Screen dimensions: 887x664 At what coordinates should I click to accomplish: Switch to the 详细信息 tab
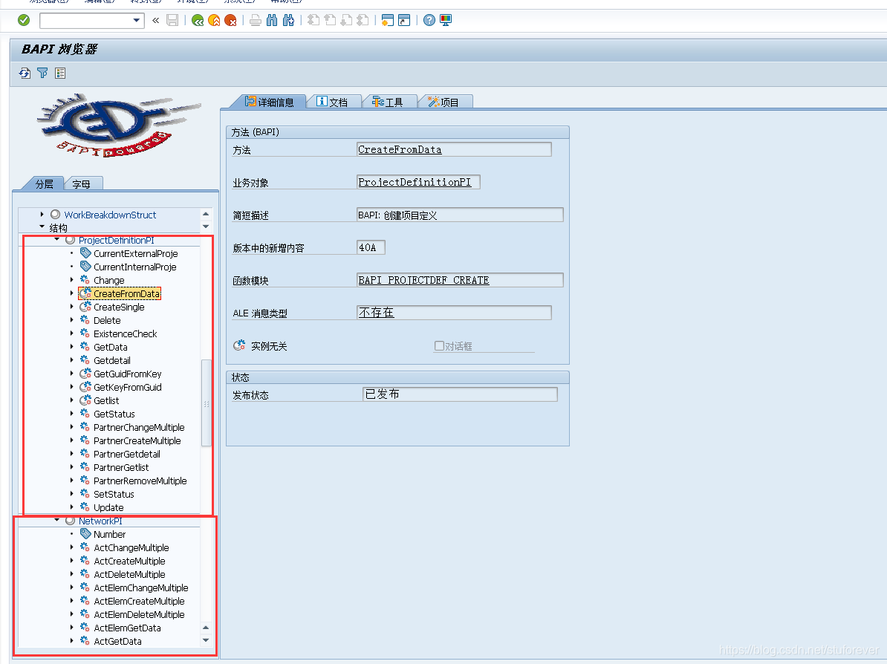pos(269,102)
